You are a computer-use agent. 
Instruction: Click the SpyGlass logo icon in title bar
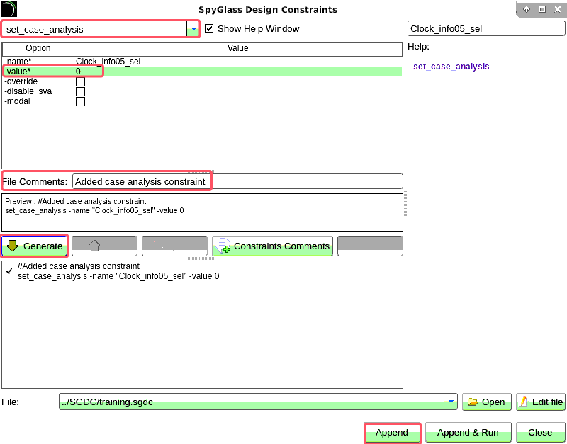tap(9, 9)
